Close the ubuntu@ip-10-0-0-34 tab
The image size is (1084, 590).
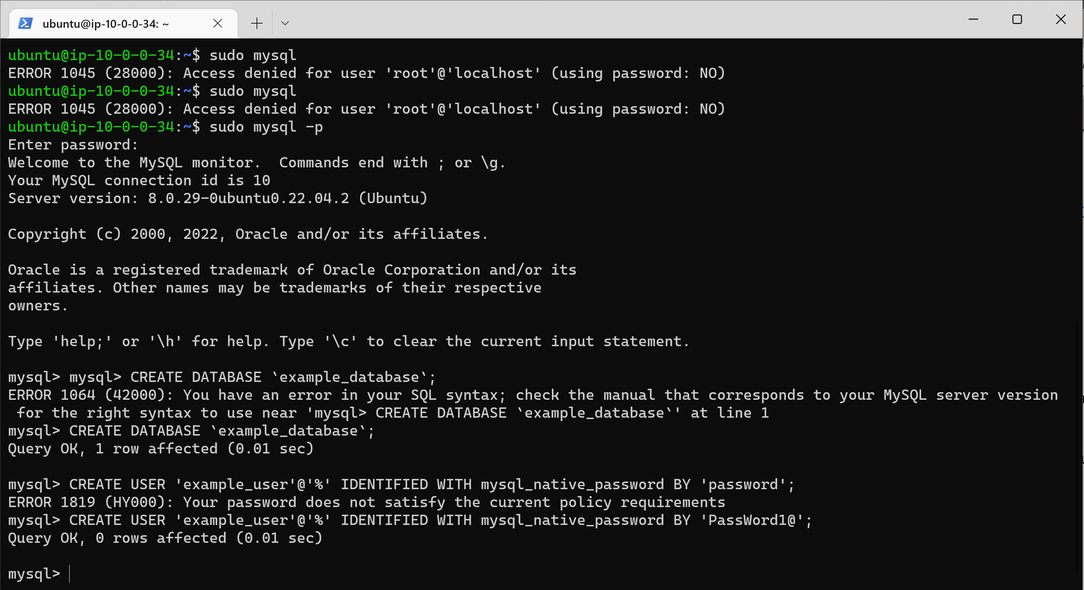(x=218, y=23)
